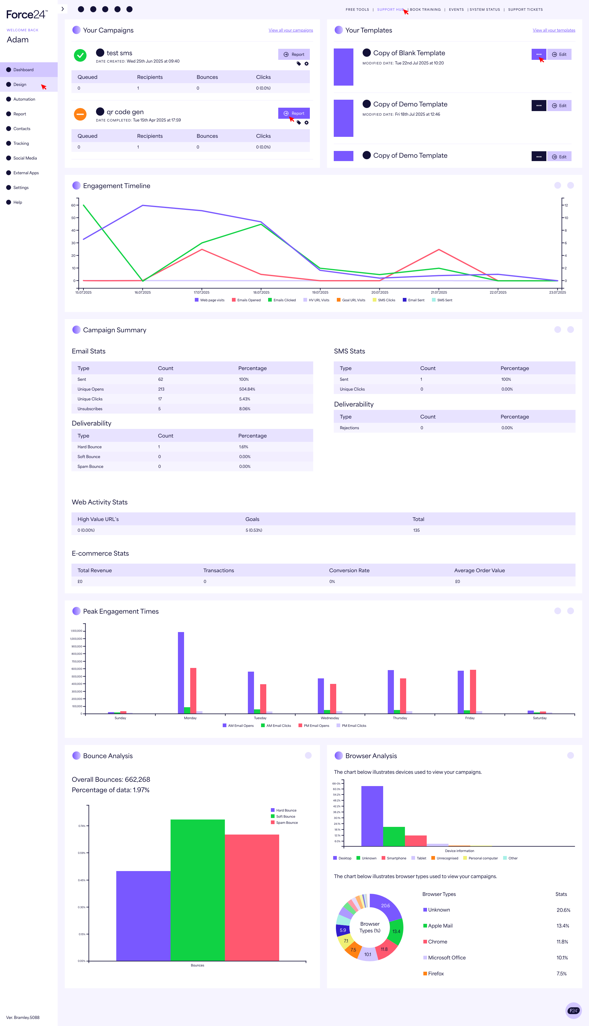Click the Report button for test sms
Viewport: 589px width, 1026px height.
(x=294, y=54)
